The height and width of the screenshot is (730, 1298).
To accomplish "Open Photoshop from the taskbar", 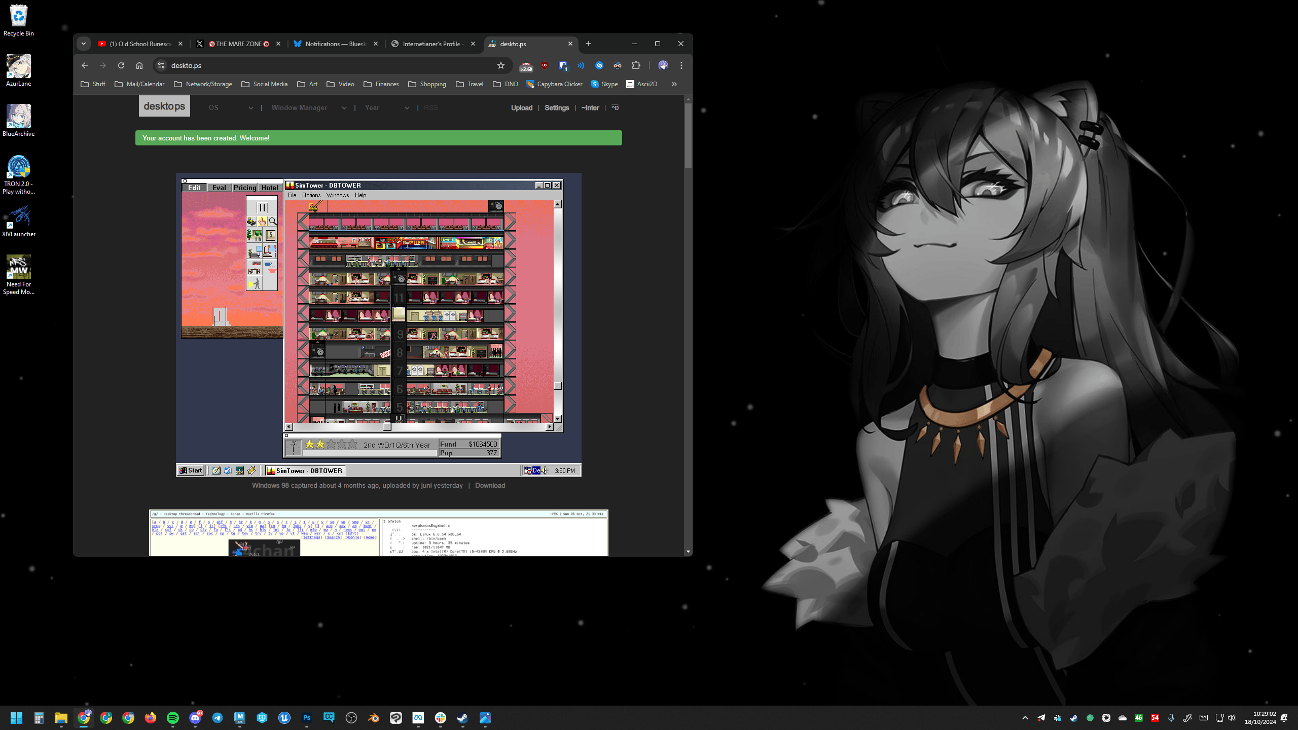I will (307, 718).
